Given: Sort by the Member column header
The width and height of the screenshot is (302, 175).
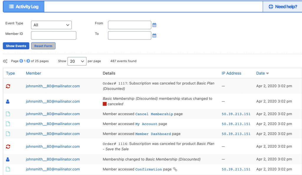Looking at the screenshot, I should tap(34, 73).
